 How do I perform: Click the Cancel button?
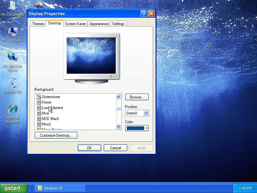coord(115,148)
